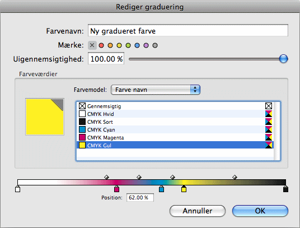
Task: Click the CMYK Sort color entry
Action: [175, 122]
